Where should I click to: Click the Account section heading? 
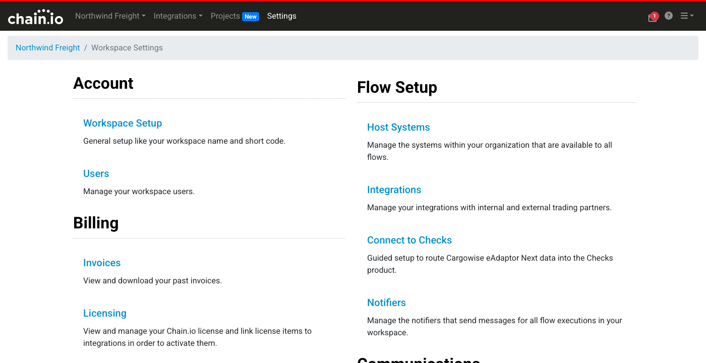click(103, 83)
